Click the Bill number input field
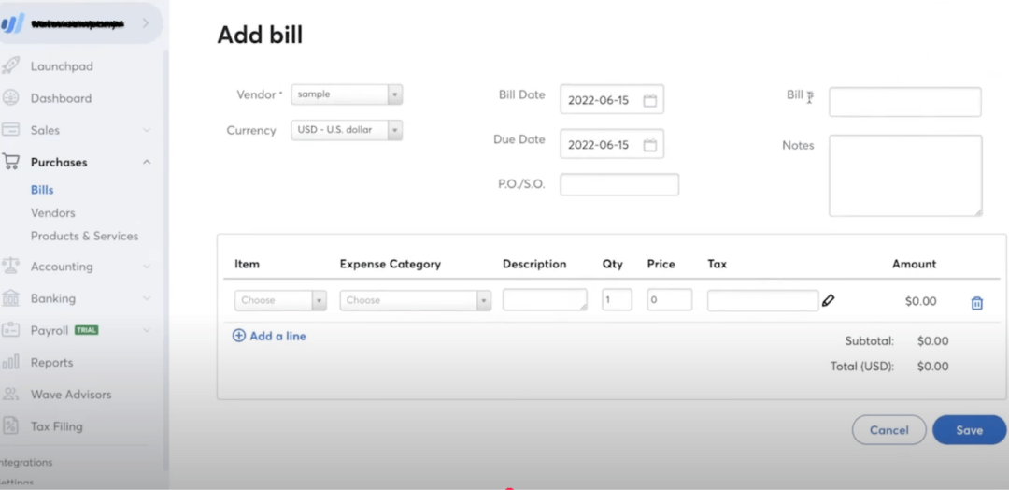The image size is (1009, 490). (x=904, y=102)
